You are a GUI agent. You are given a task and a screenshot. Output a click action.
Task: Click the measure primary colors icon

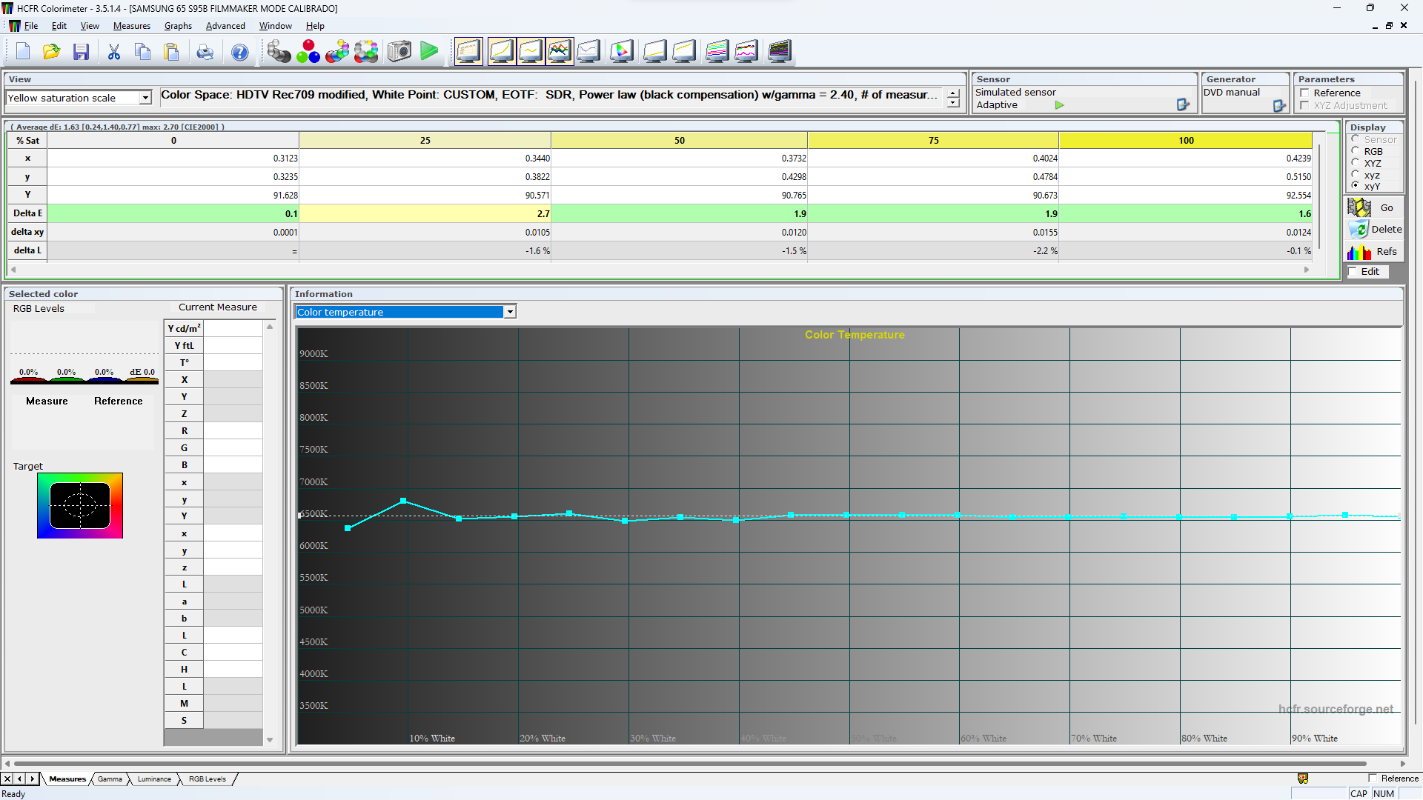point(308,52)
